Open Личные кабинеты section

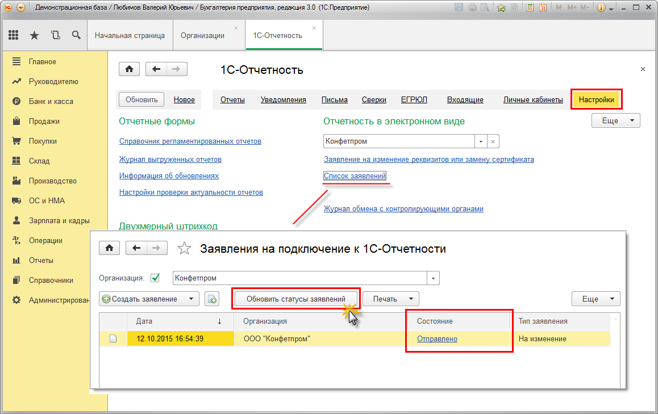click(533, 99)
